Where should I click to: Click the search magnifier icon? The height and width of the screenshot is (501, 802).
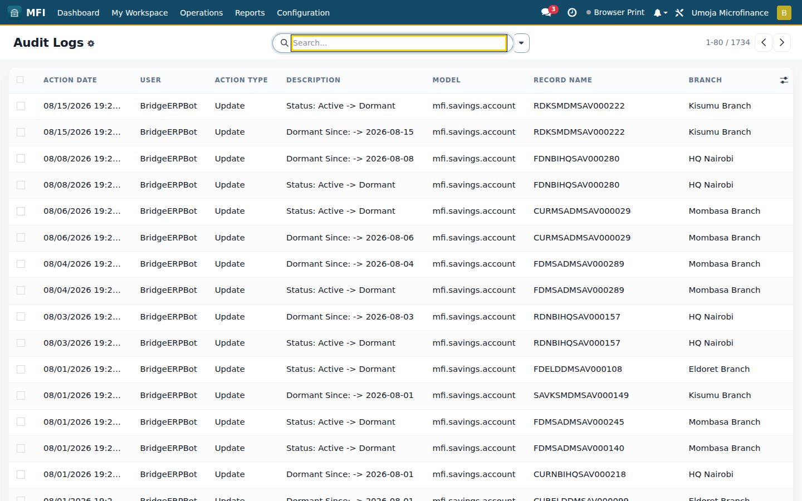284,43
